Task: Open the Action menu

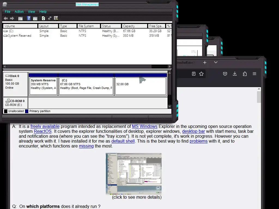Action: point(19,11)
